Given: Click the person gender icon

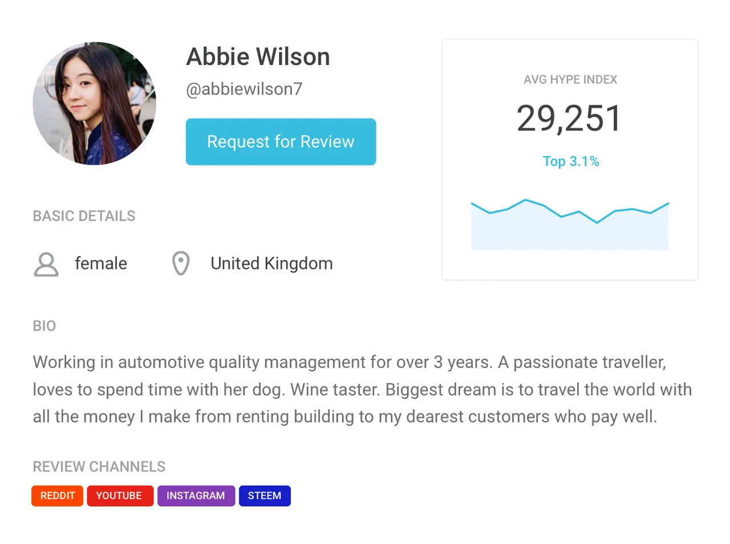Looking at the screenshot, I should tap(46, 264).
